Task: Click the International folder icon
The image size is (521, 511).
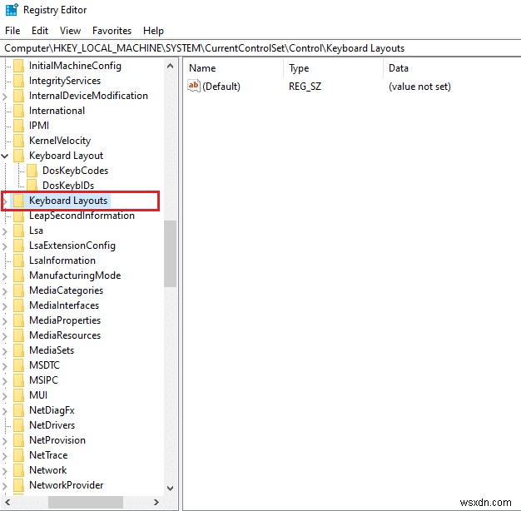Action: tap(18, 111)
